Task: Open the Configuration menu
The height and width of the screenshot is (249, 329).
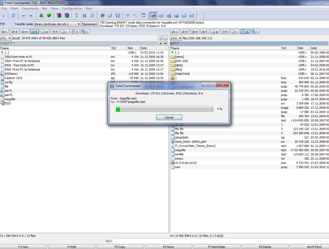Action: 72,8
